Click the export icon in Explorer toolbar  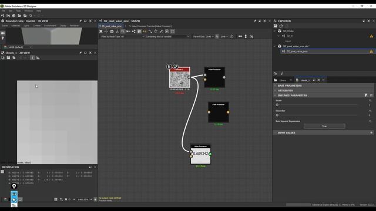coord(281,26)
